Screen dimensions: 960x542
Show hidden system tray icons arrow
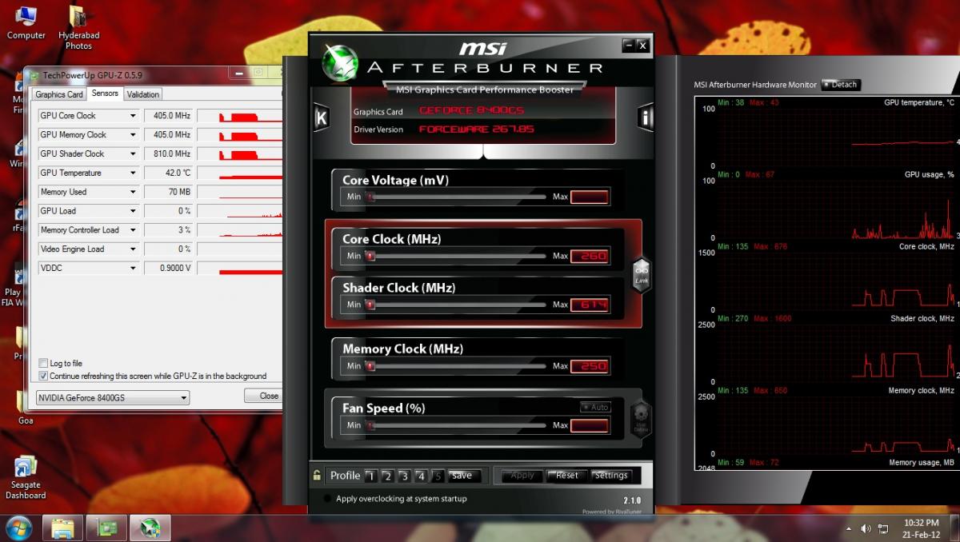[x=849, y=528]
